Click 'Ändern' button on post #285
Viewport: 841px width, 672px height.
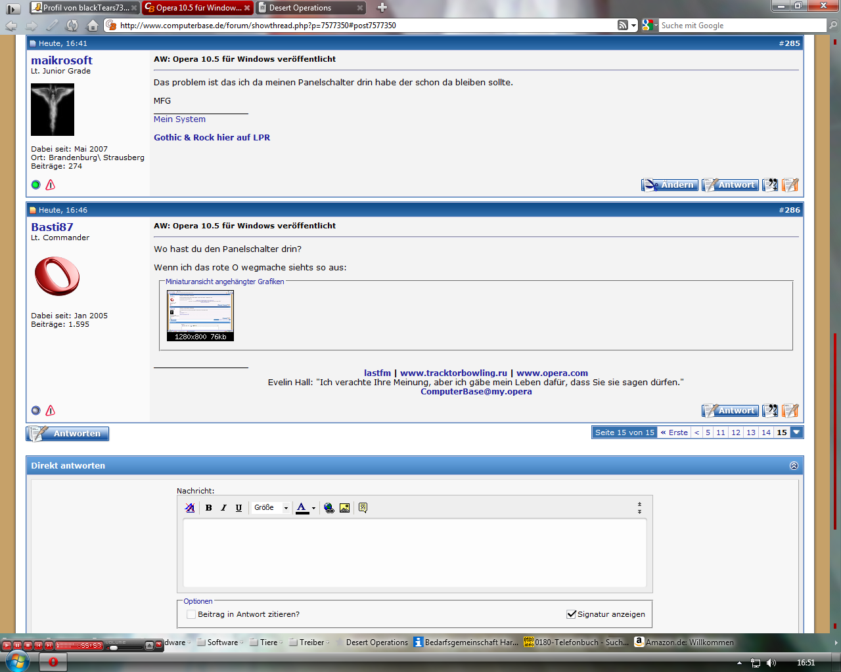point(670,185)
